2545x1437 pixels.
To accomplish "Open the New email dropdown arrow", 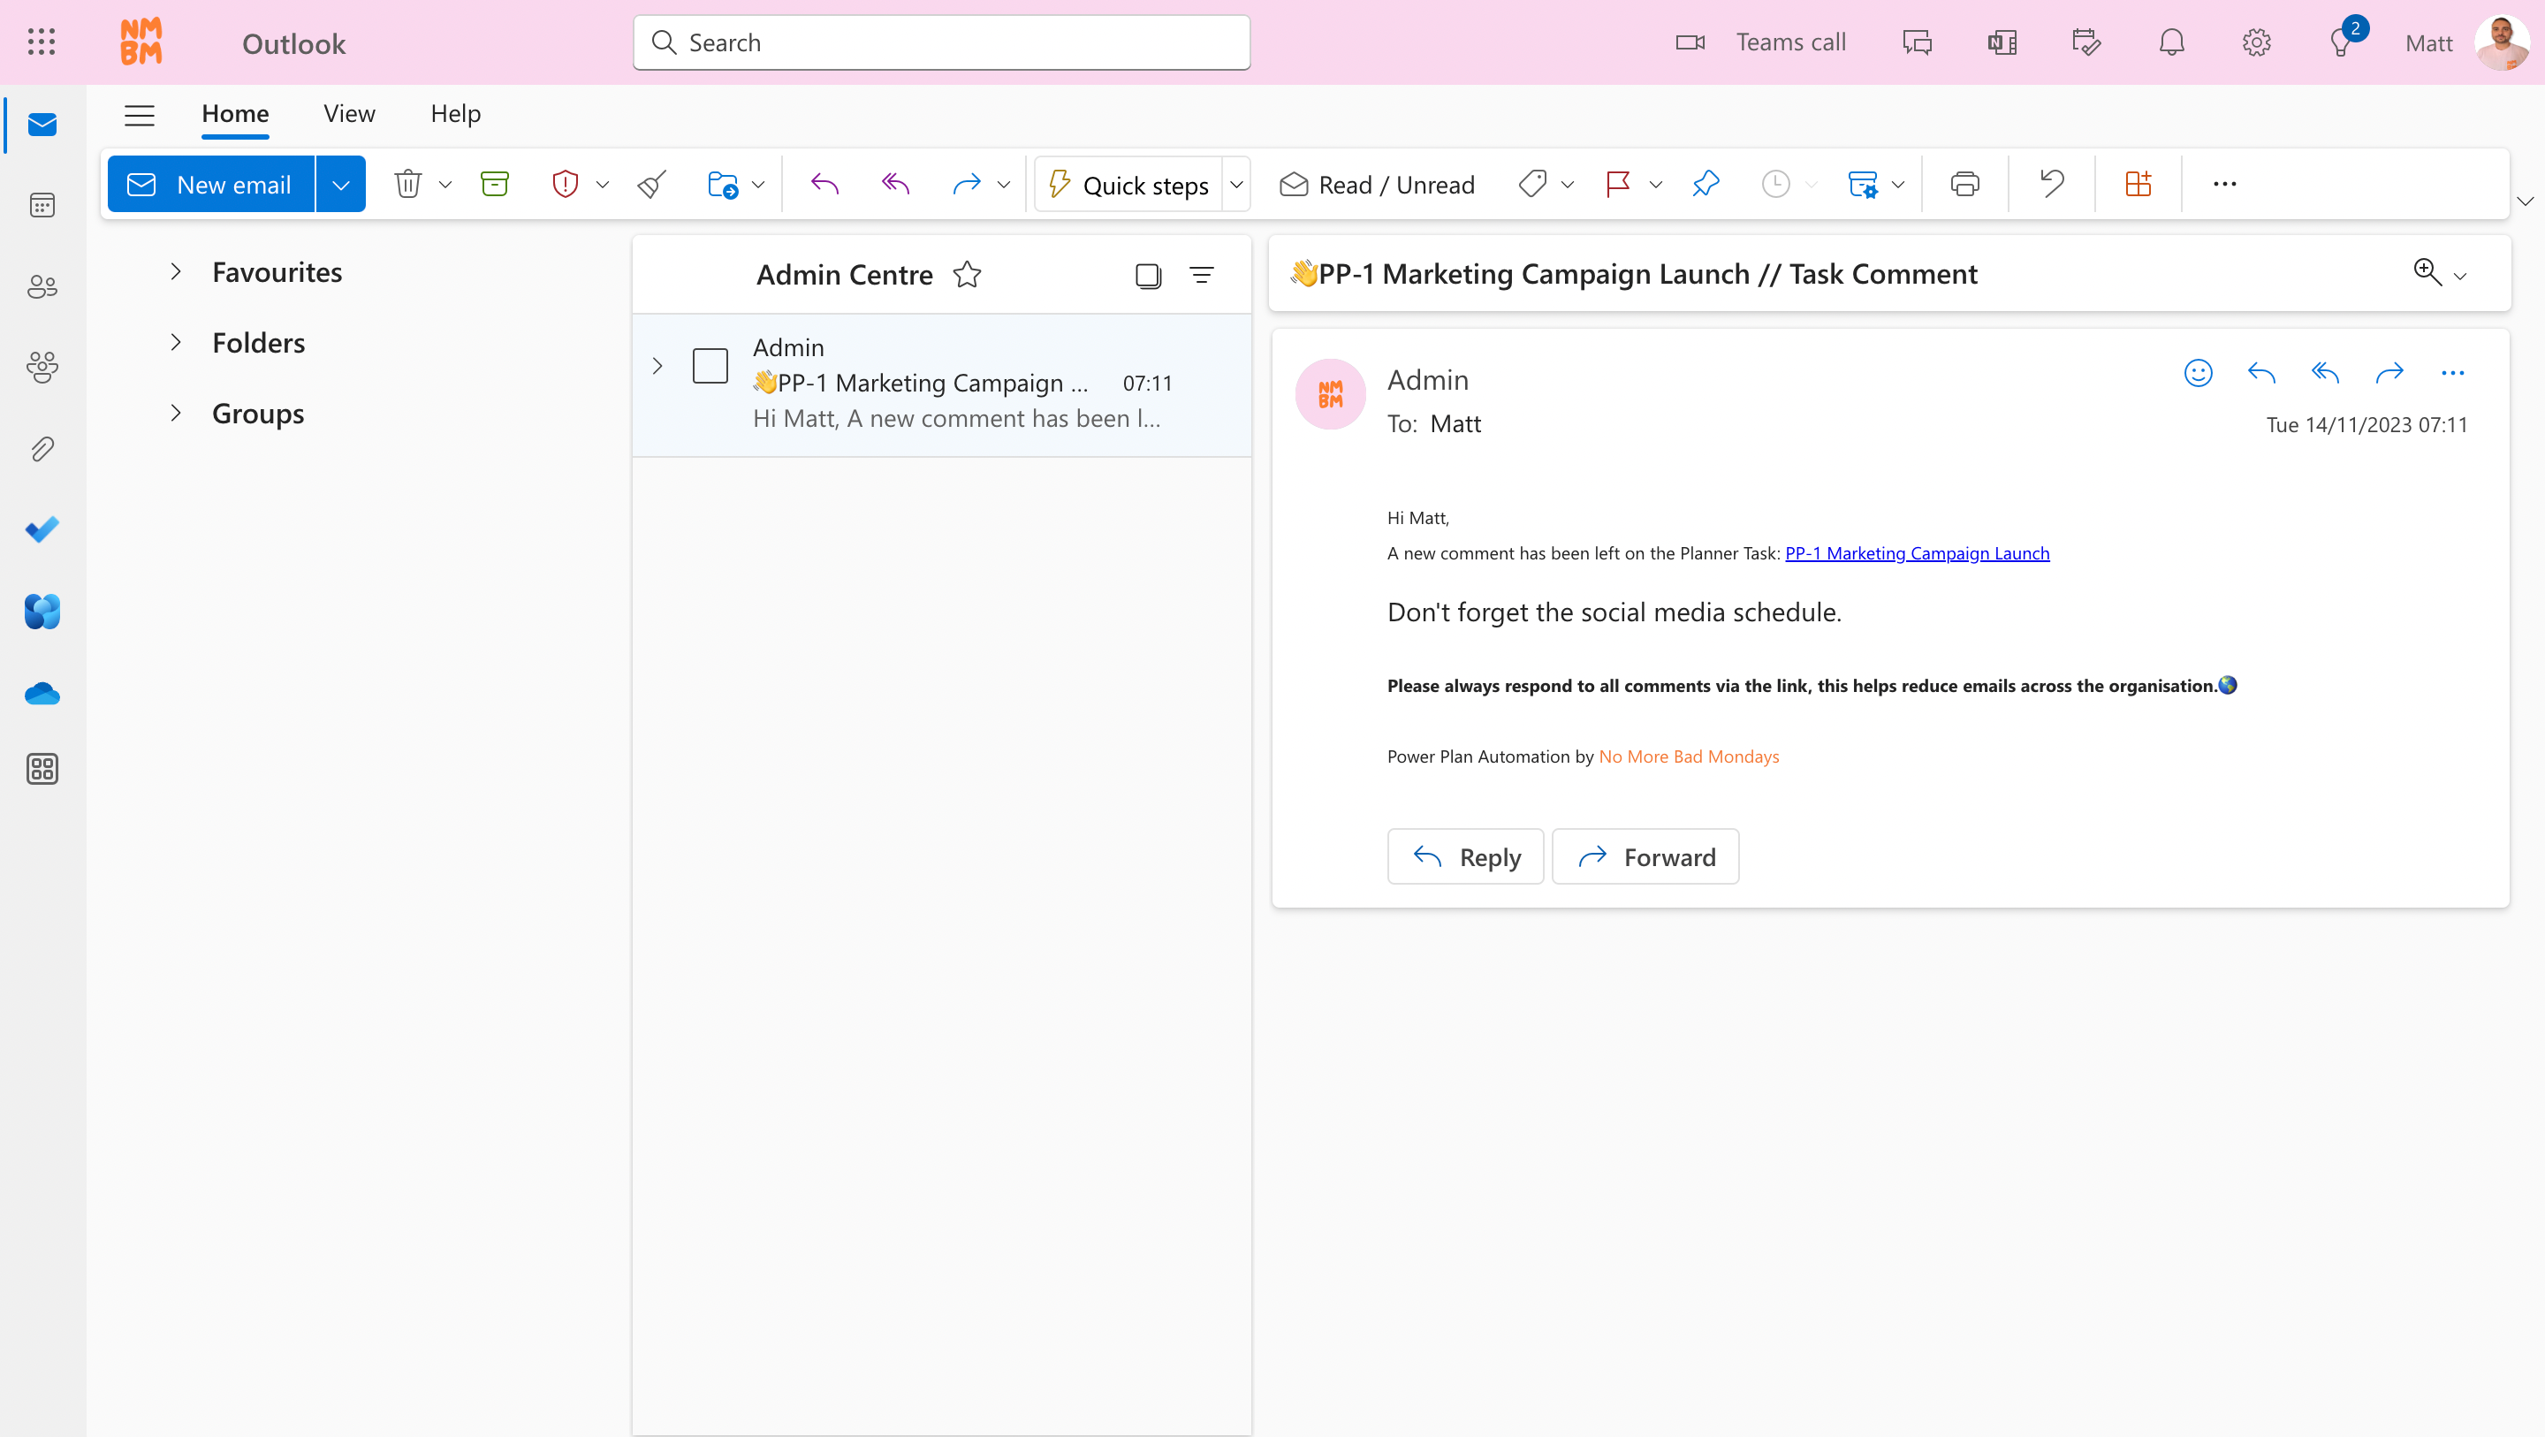I will [340, 185].
